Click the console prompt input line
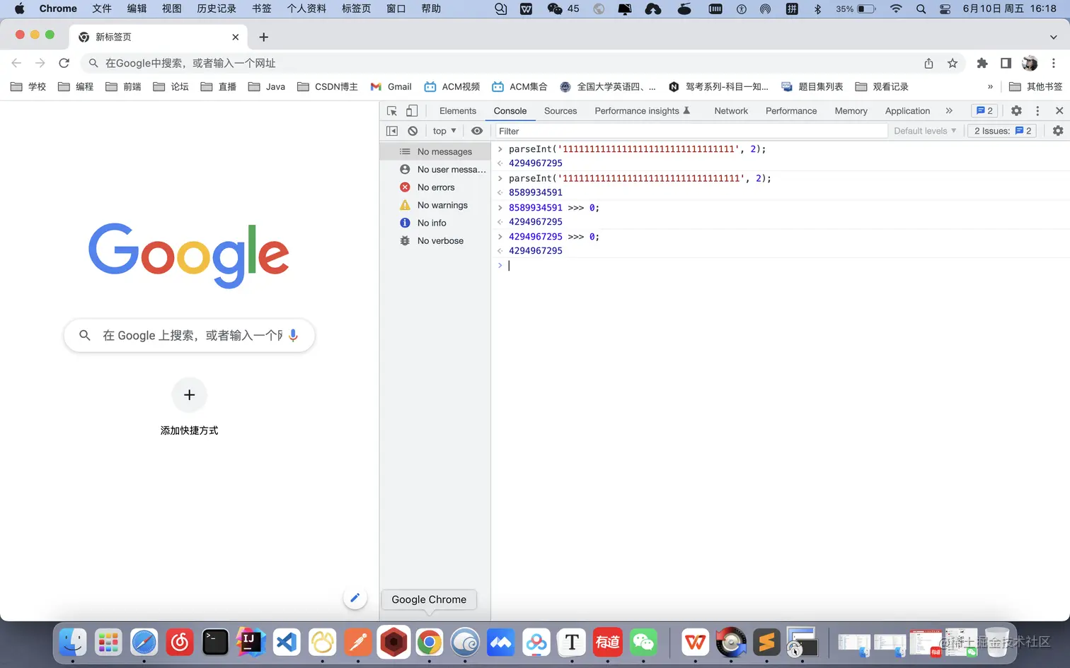 [786, 266]
